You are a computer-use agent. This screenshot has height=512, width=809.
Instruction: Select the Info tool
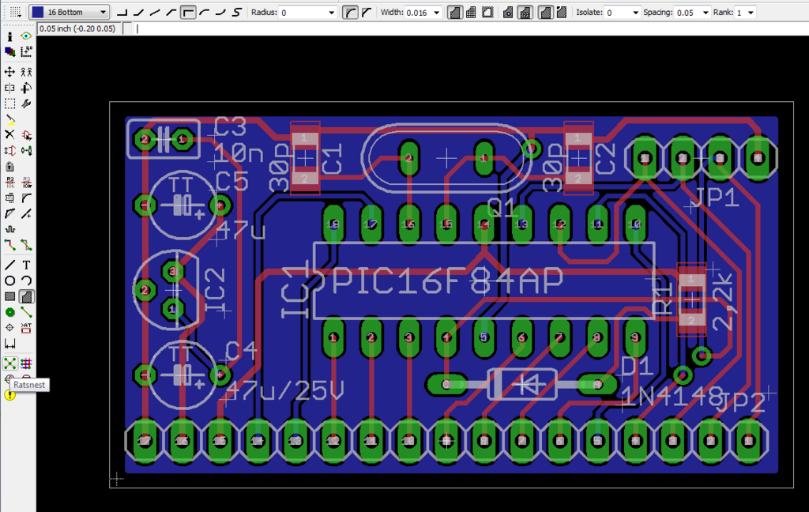pos(9,36)
